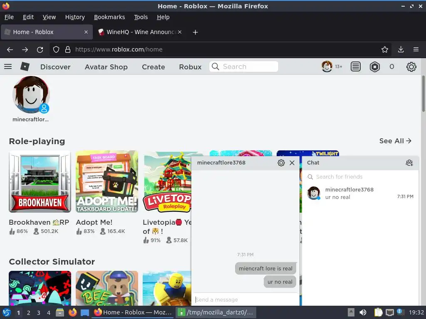This screenshot has width=426, height=319.
Task: Show site security padlock info
Action: [68, 49]
